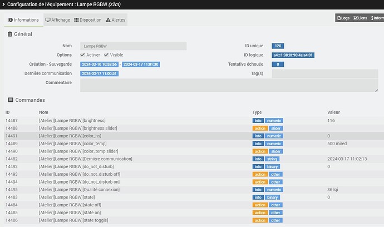Toggle the Visible checkbox
The image size is (384, 227).
coord(105,55)
